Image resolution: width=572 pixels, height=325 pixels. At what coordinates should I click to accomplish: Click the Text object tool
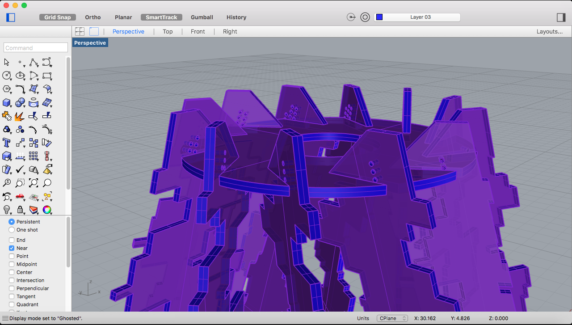coord(7,143)
